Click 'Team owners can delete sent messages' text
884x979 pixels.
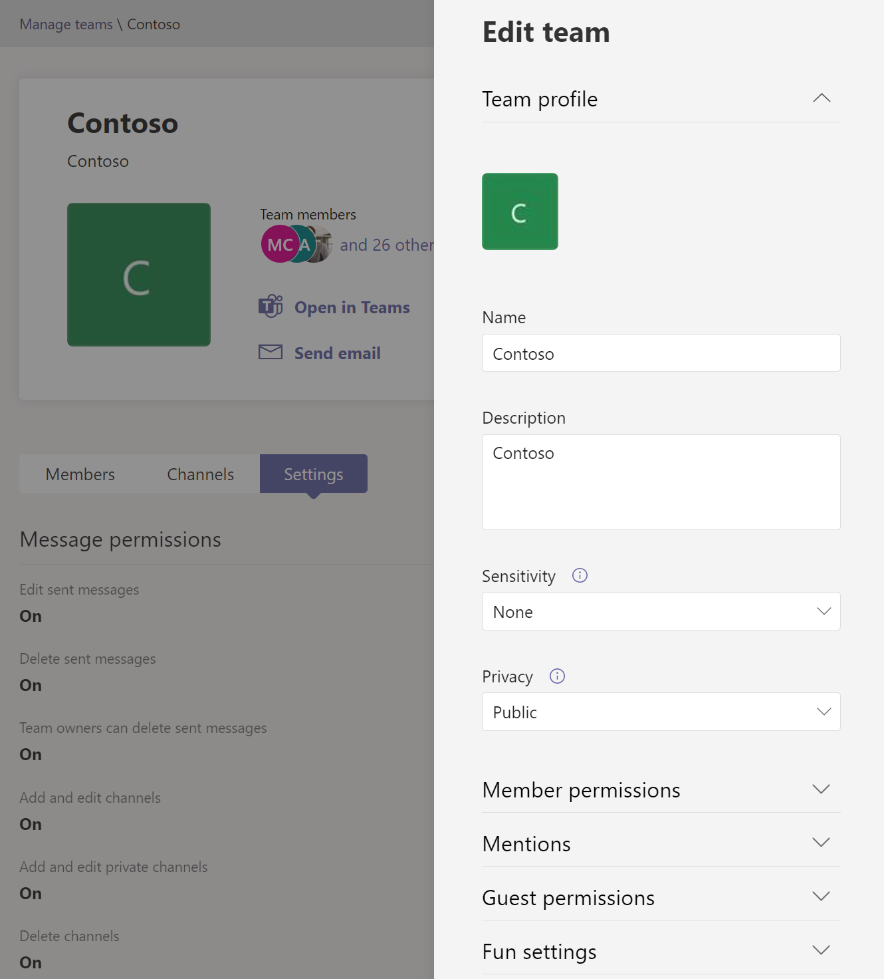143,728
